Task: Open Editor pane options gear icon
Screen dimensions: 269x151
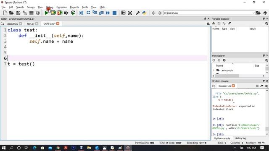Action: (x=208, y=24)
